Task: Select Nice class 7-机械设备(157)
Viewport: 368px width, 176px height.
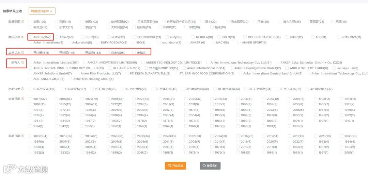Action: tap(61, 89)
